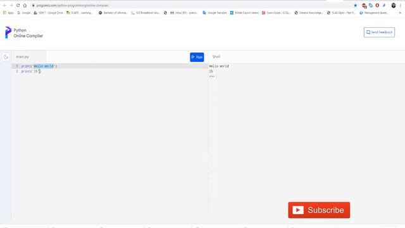The width and height of the screenshot is (405, 228).
Task: Open the SLAS Open - Part bookmark
Action: [341, 13]
